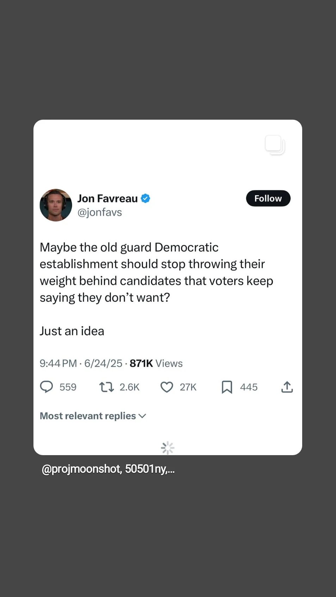Viewport: 336px width, 597px height.
Task: Click the repost arrows icon
Action: click(x=106, y=387)
